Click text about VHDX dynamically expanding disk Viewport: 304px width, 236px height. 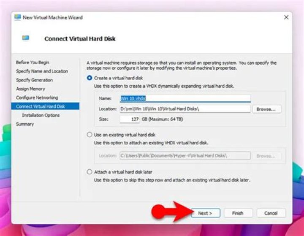pos(164,86)
